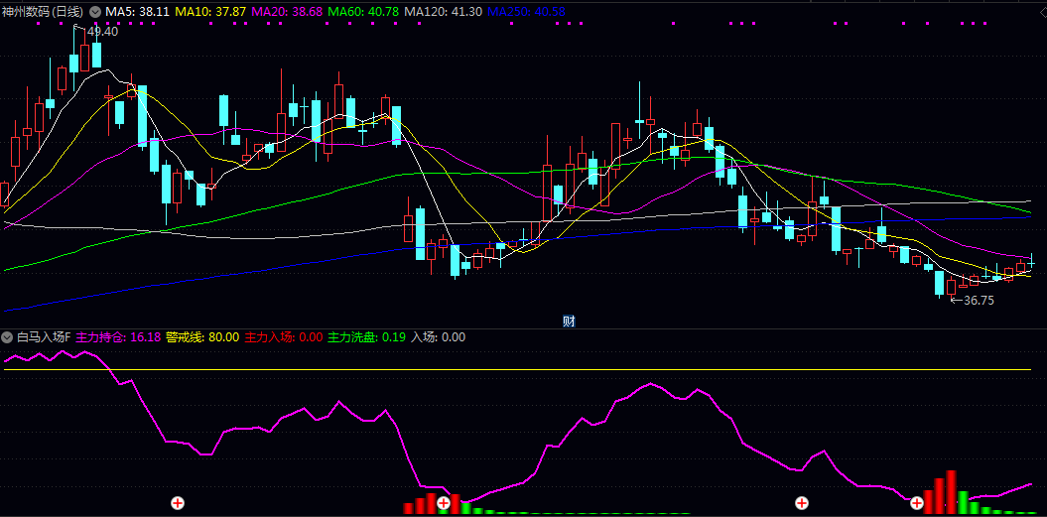Click the 入场: 0.00 readout
The height and width of the screenshot is (517, 1047).
438,337
